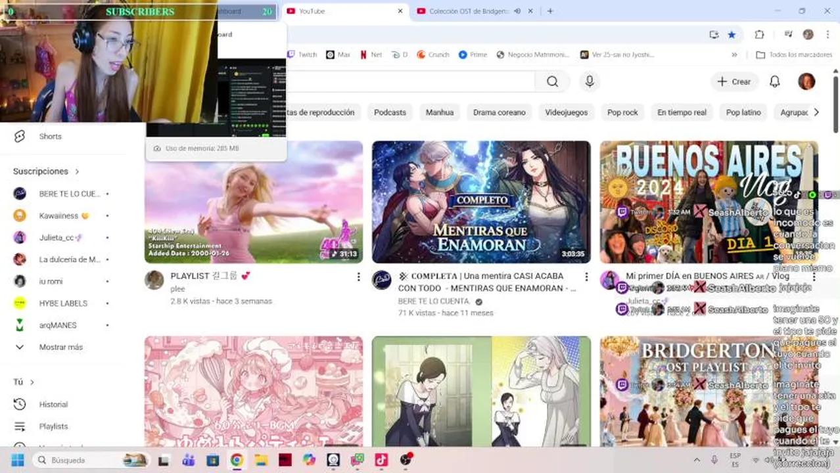The image size is (840, 473).
Task: Open Buenos Aires Vlog thumbnail
Action: coord(709,202)
